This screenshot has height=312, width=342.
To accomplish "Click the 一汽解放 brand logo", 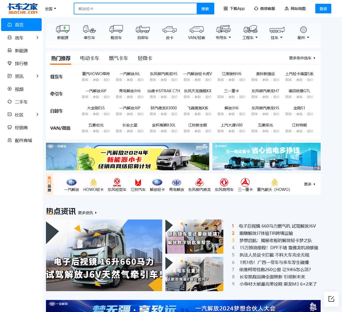I will (x=71, y=183).
